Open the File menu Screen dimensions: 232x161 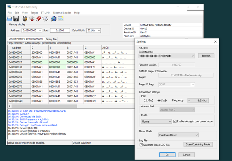click(9, 13)
